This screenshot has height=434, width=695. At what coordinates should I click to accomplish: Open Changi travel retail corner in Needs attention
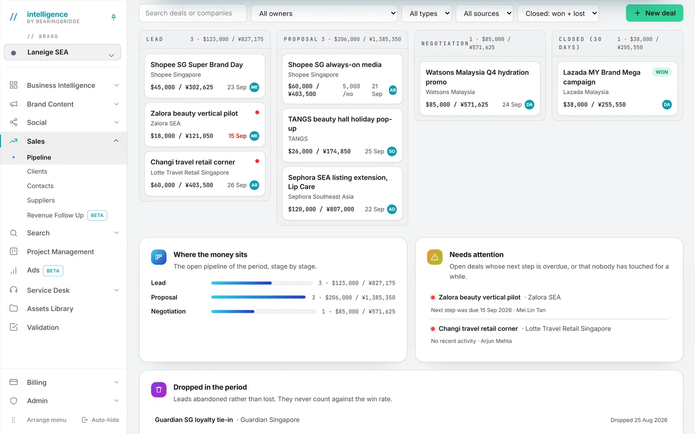478,329
